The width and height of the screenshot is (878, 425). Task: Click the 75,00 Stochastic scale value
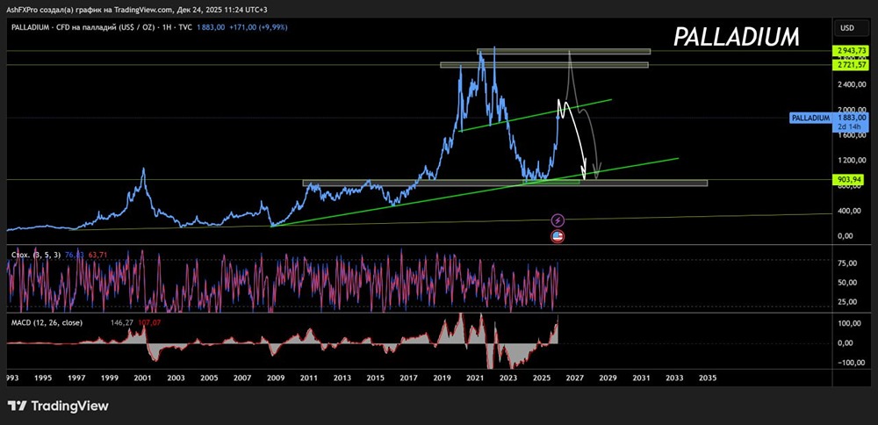(x=849, y=263)
